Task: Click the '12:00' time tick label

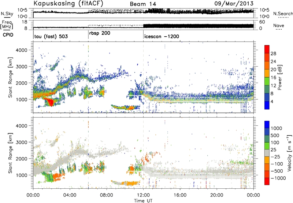Action: coord(143,195)
